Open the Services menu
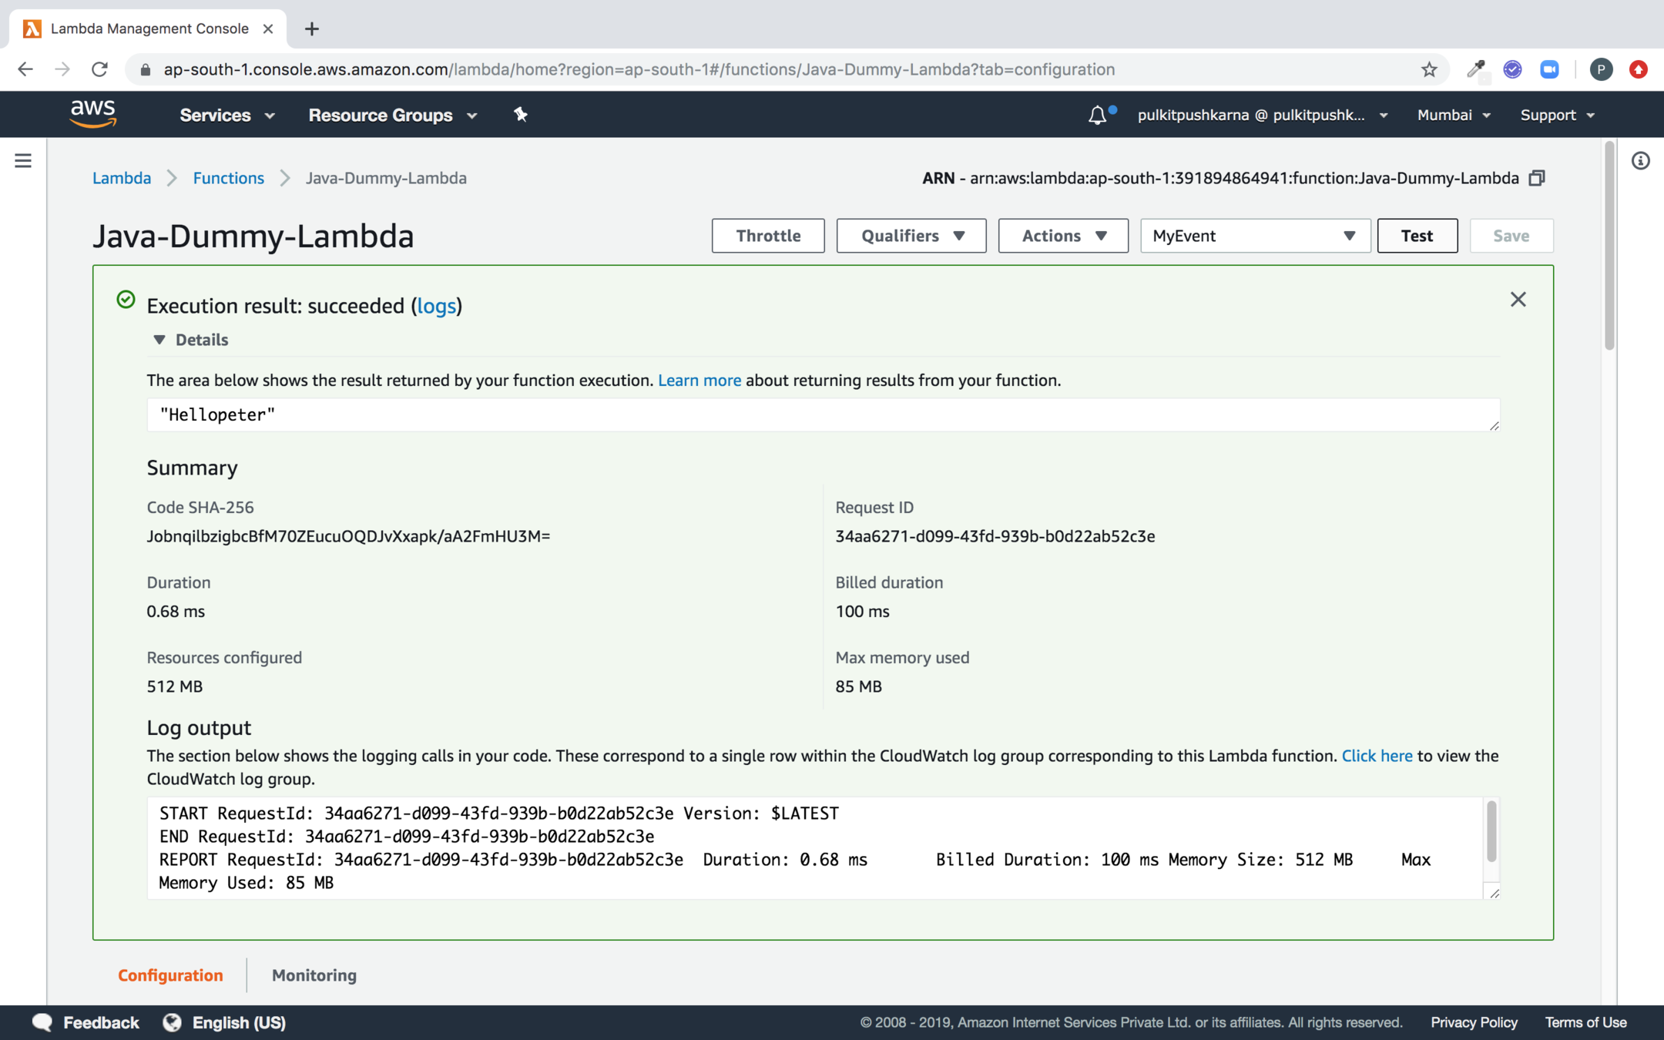 click(x=226, y=115)
